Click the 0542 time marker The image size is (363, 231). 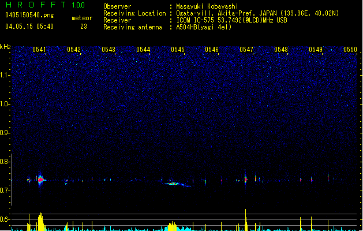[x=74, y=50]
